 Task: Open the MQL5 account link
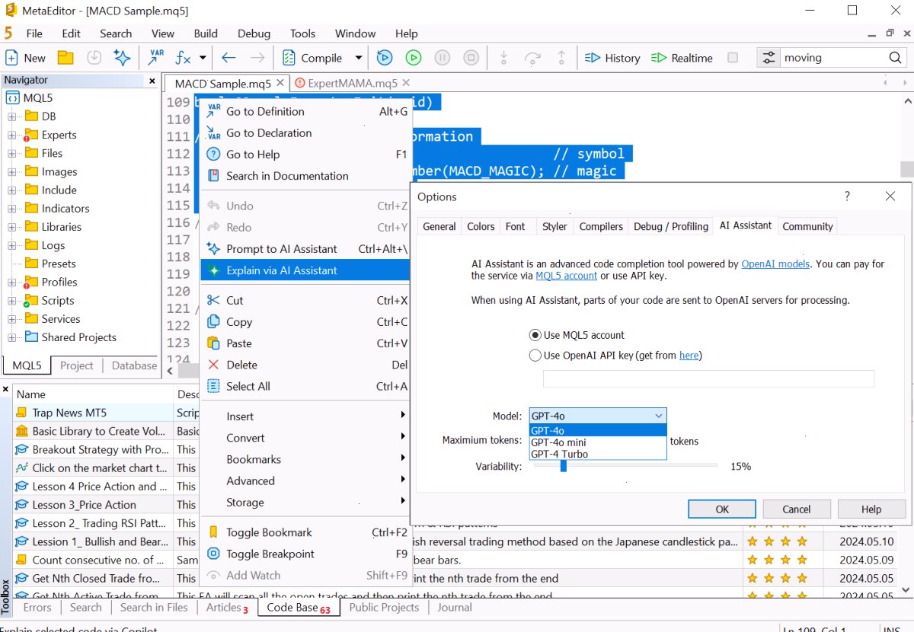pyautogui.click(x=567, y=276)
